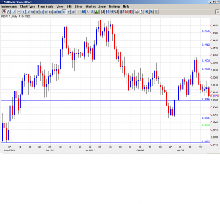
Task: Click the 0.9250 horizontal line label
Action: coord(206,69)
